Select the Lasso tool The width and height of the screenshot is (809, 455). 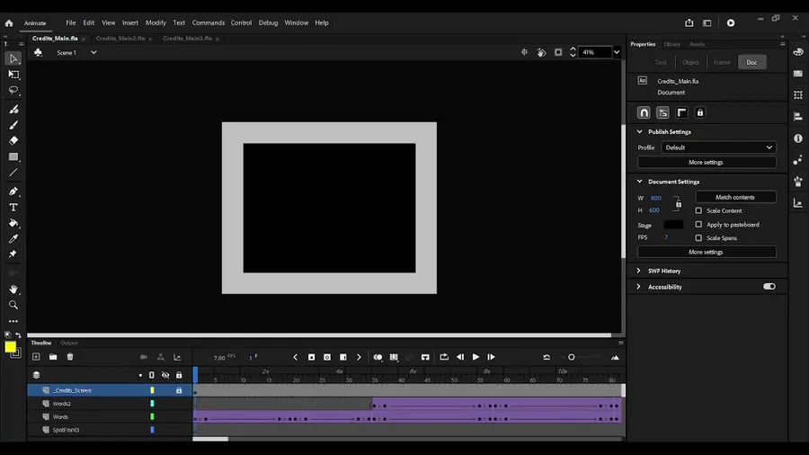click(x=13, y=90)
